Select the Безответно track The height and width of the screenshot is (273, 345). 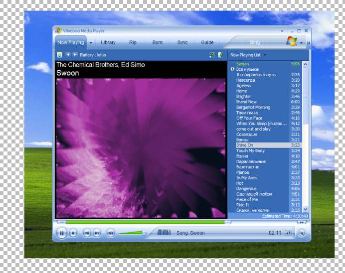tap(268, 167)
